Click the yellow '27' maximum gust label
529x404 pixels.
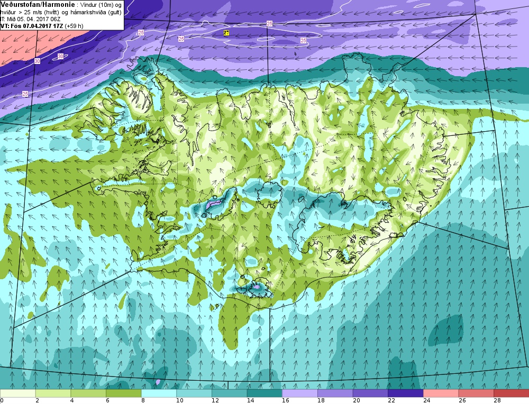[x=226, y=33]
